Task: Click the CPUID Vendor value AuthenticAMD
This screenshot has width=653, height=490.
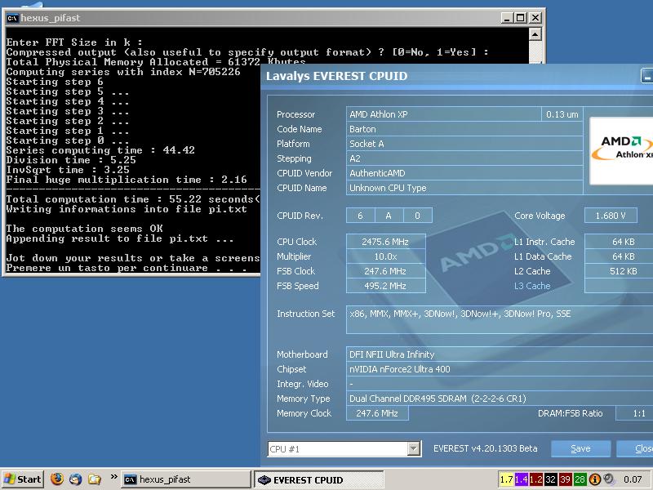Action: [464, 173]
